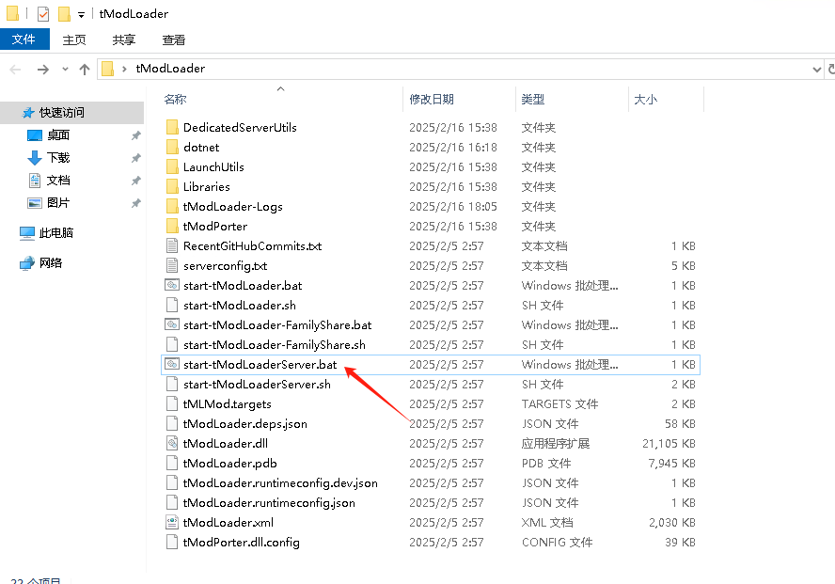The height and width of the screenshot is (584, 835).
Task: Switch to the 查看 (View) ribbon tab
Action: (x=174, y=39)
